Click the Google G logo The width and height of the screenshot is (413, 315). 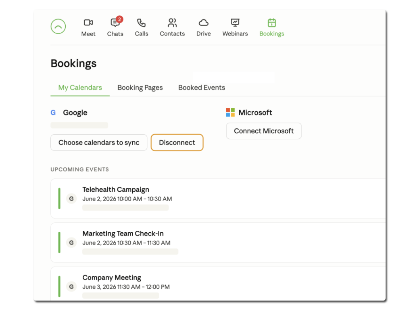53,113
